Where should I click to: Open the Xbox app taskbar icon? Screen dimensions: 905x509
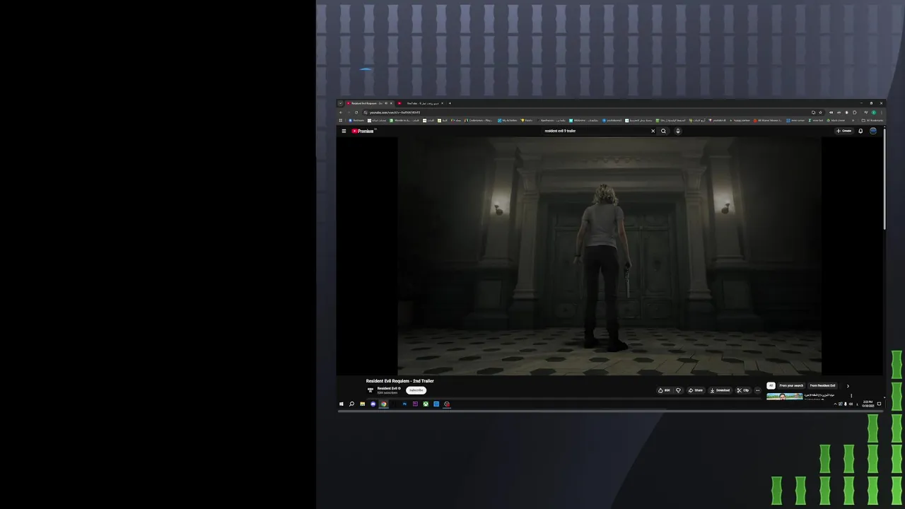(x=426, y=404)
